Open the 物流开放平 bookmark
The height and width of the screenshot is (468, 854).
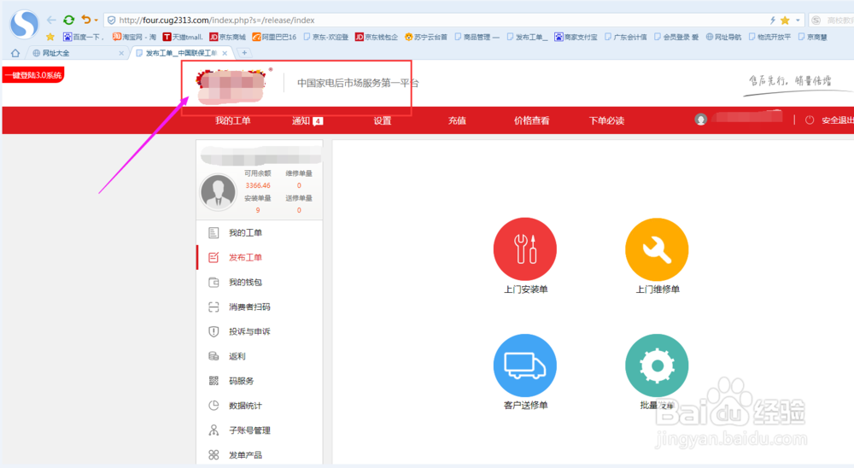click(769, 37)
